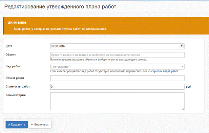The image size is (209, 133).
Task: Click the Вернуться button
Action: pyautogui.click(x=40, y=125)
